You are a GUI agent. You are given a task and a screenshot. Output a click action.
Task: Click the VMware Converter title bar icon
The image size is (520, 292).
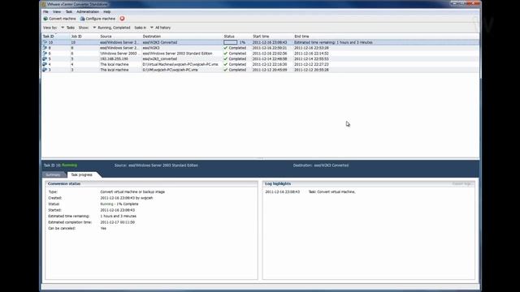point(44,4)
